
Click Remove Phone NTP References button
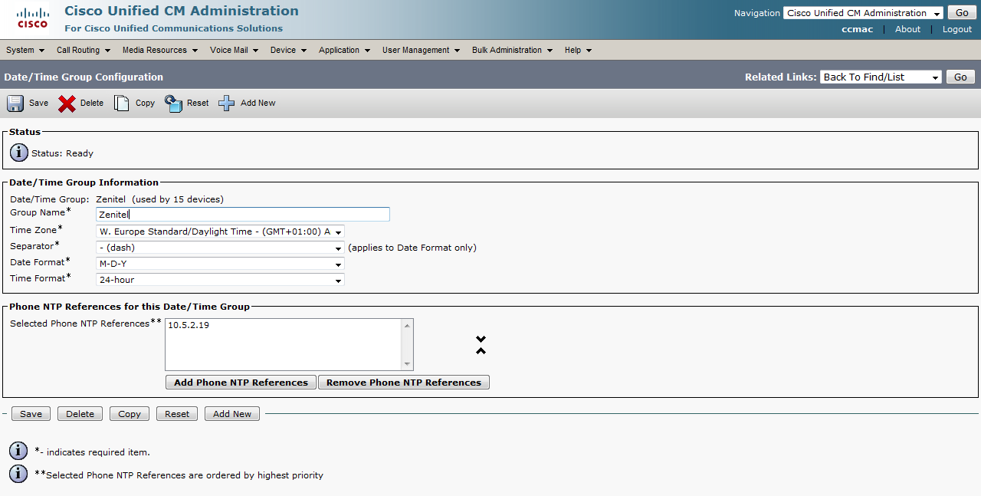(404, 383)
